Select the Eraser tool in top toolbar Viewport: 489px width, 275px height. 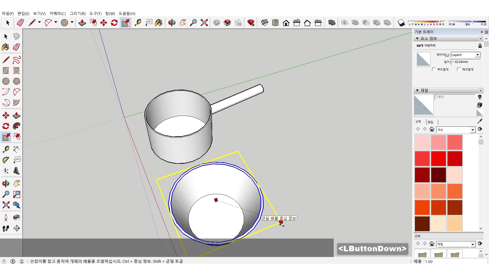(20, 23)
